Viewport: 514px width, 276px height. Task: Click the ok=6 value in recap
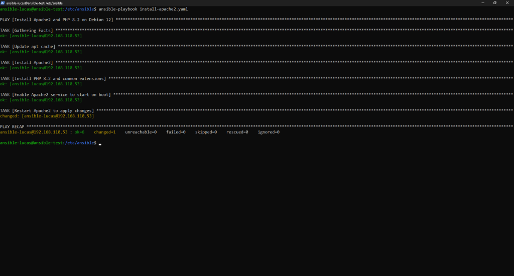click(79, 132)
